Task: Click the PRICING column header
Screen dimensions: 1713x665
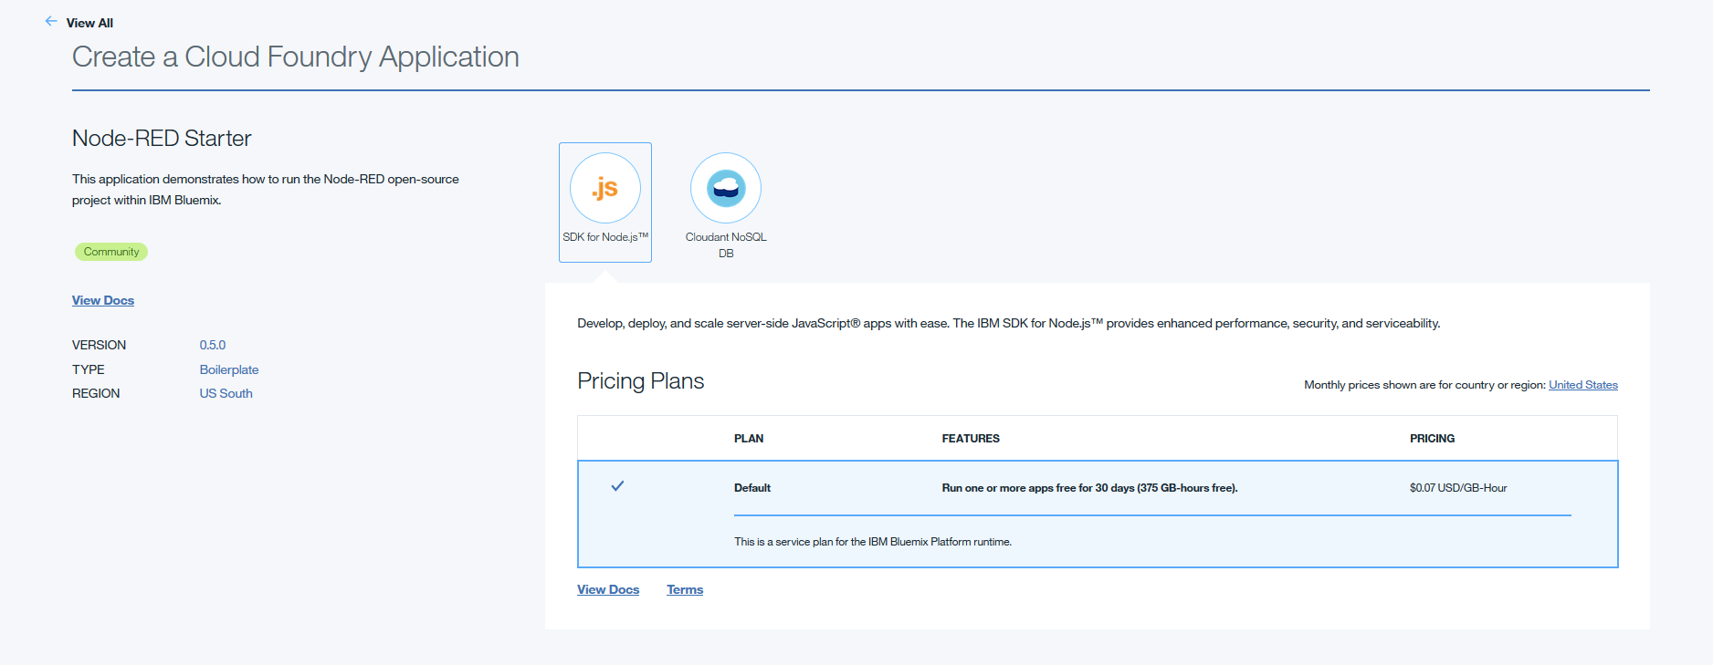Action: (x=1433, y=439)
